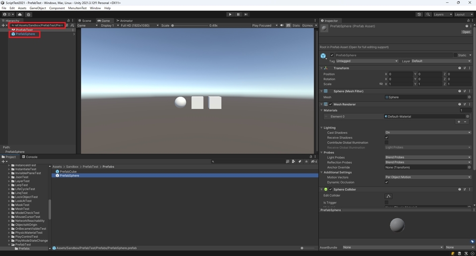Mute game audio with speaker icon
Image resolution: width=476 pixels, height=256 pixels.
pyautogui.click(x=282, y=25)
